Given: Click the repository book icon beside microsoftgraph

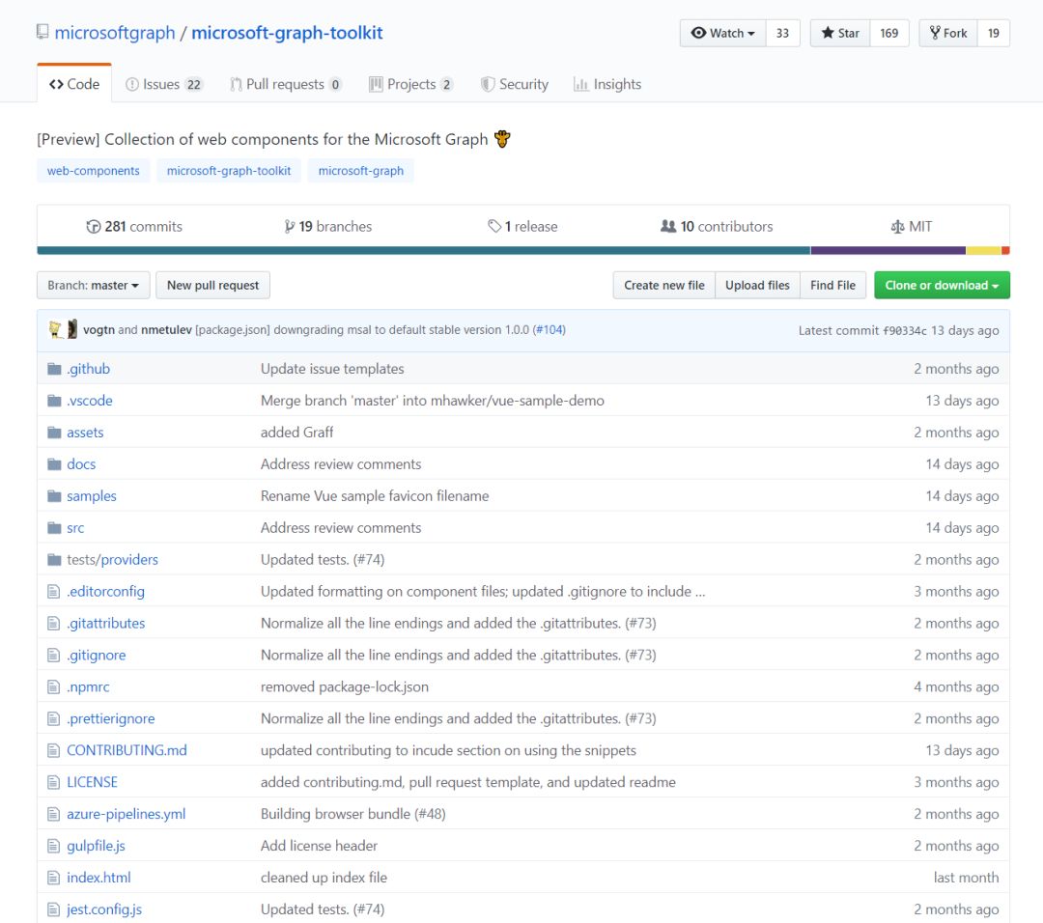Looking at the screenshot, I should click(x=42, y=32).
